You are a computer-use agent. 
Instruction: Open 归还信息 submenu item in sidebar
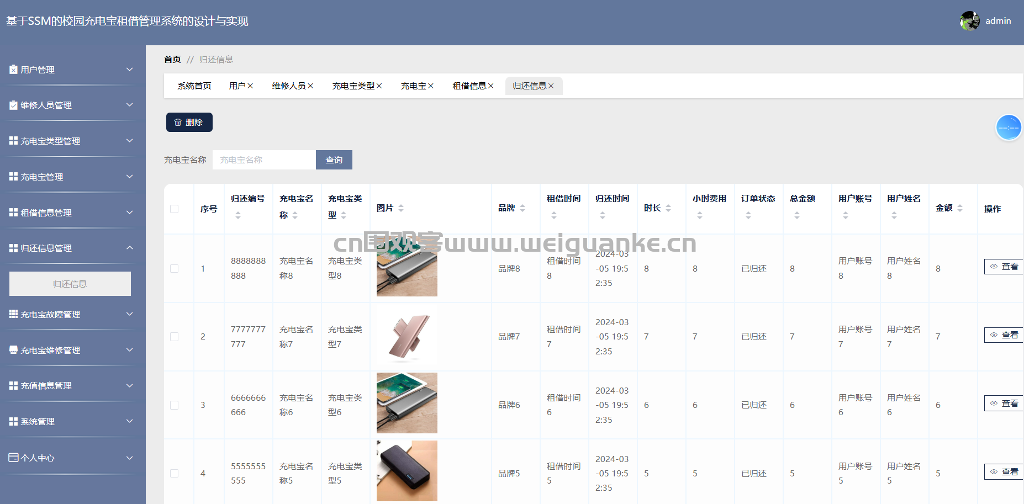70,284
